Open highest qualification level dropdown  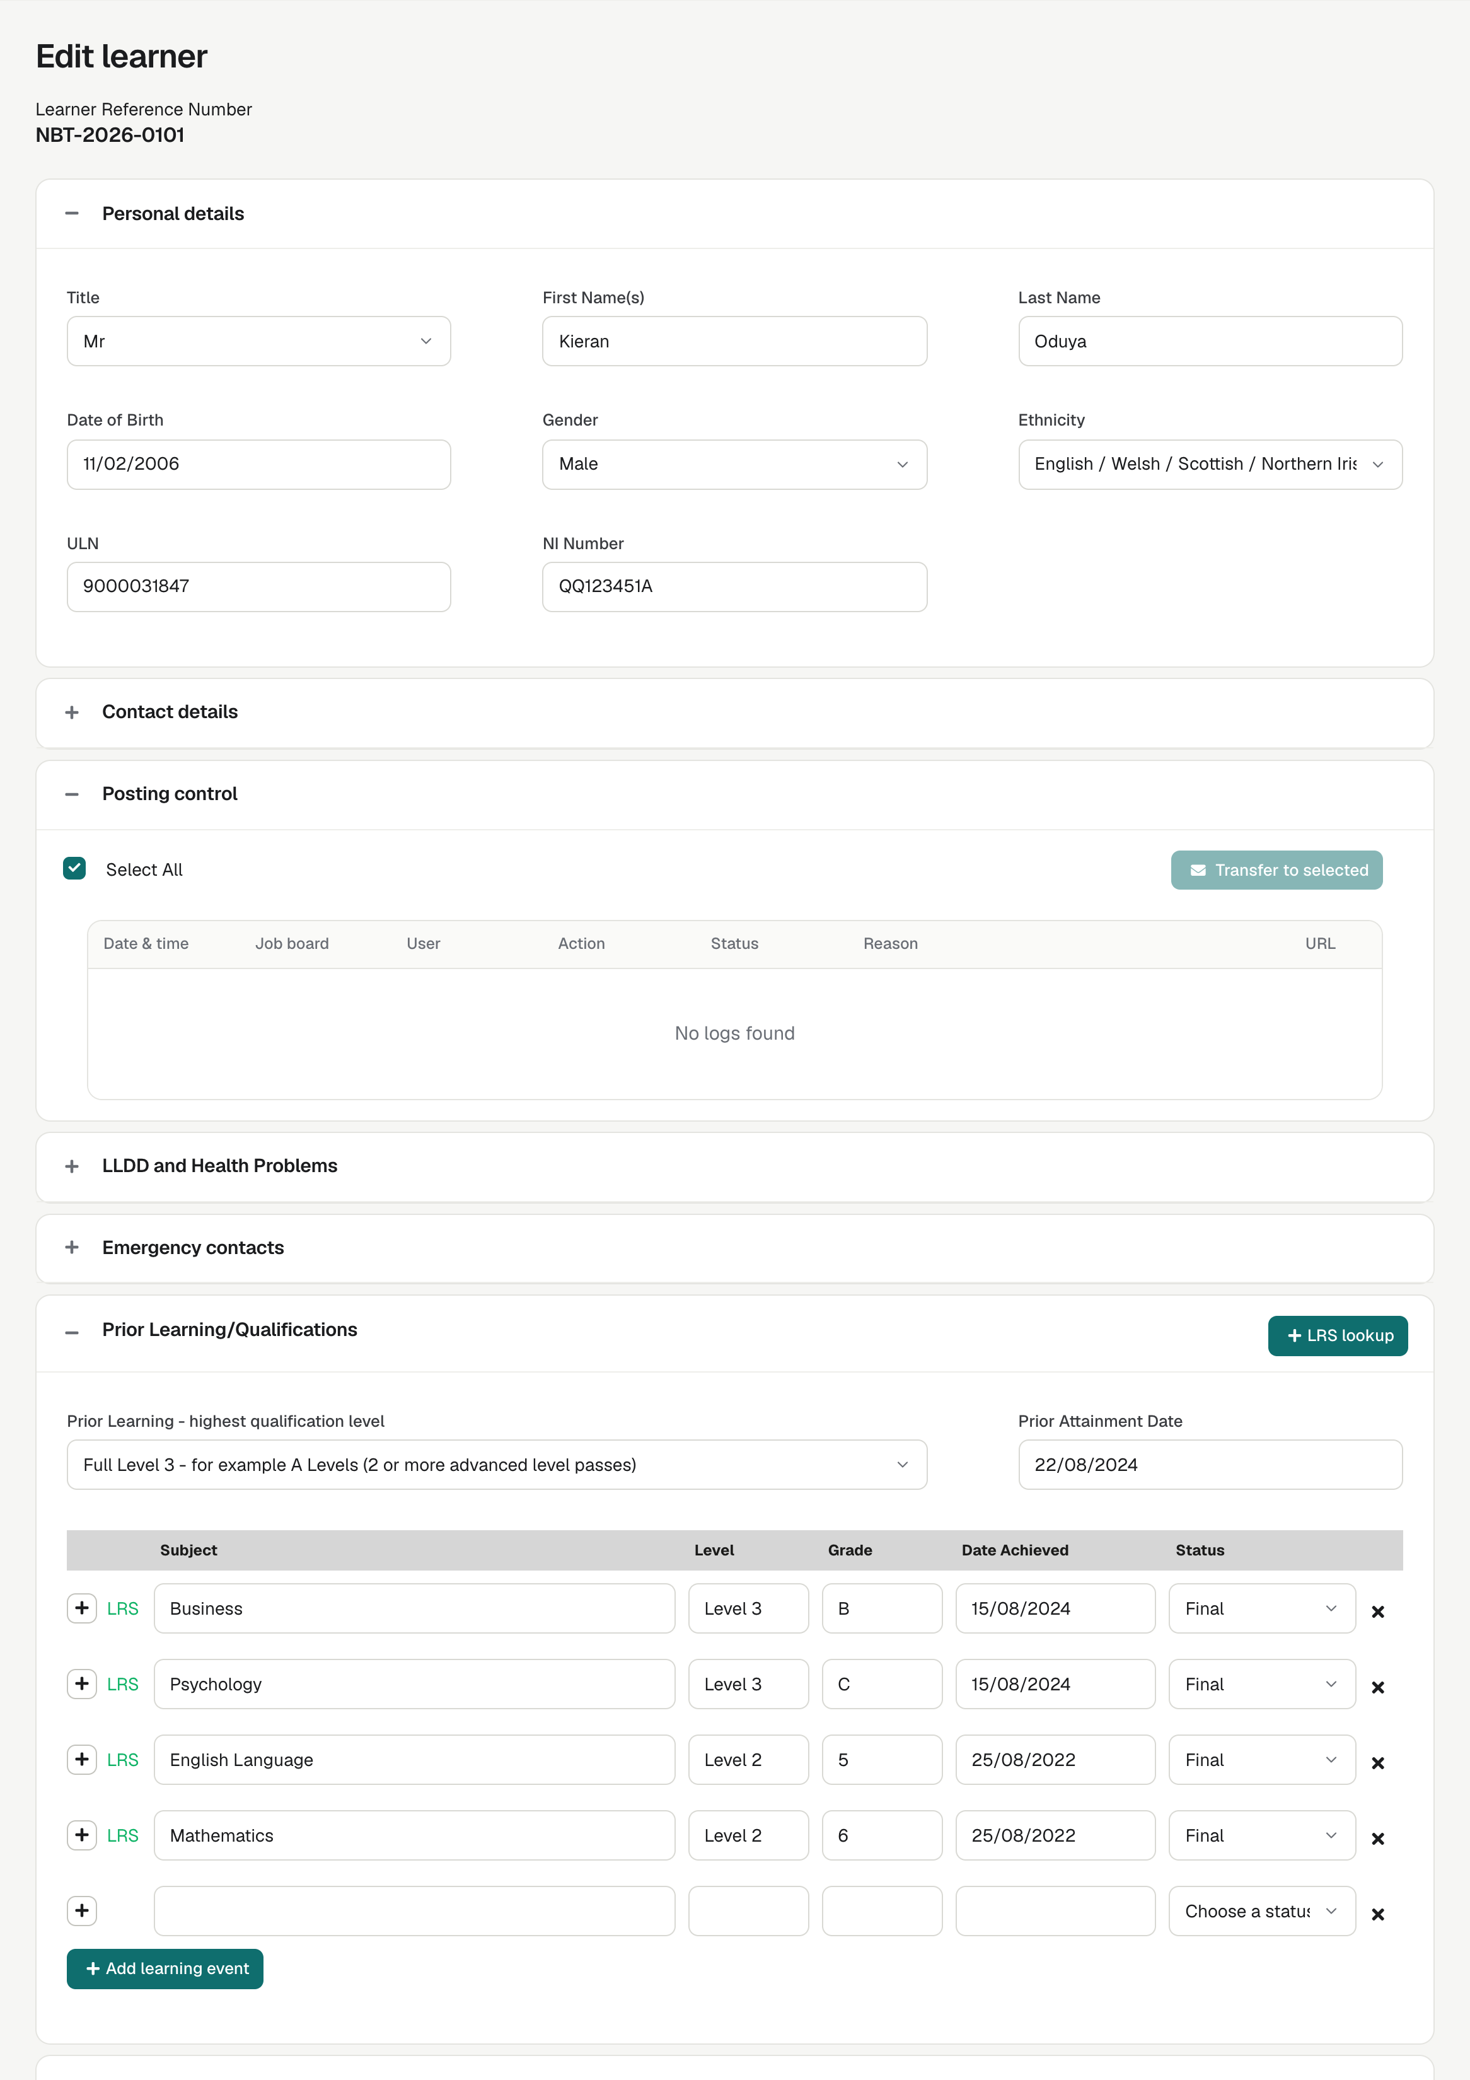tap(496, 1464)
